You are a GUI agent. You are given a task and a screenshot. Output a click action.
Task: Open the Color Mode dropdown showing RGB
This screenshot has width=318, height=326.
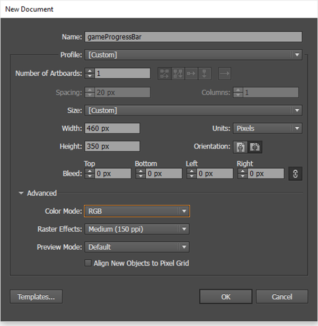tap(137, 211)
